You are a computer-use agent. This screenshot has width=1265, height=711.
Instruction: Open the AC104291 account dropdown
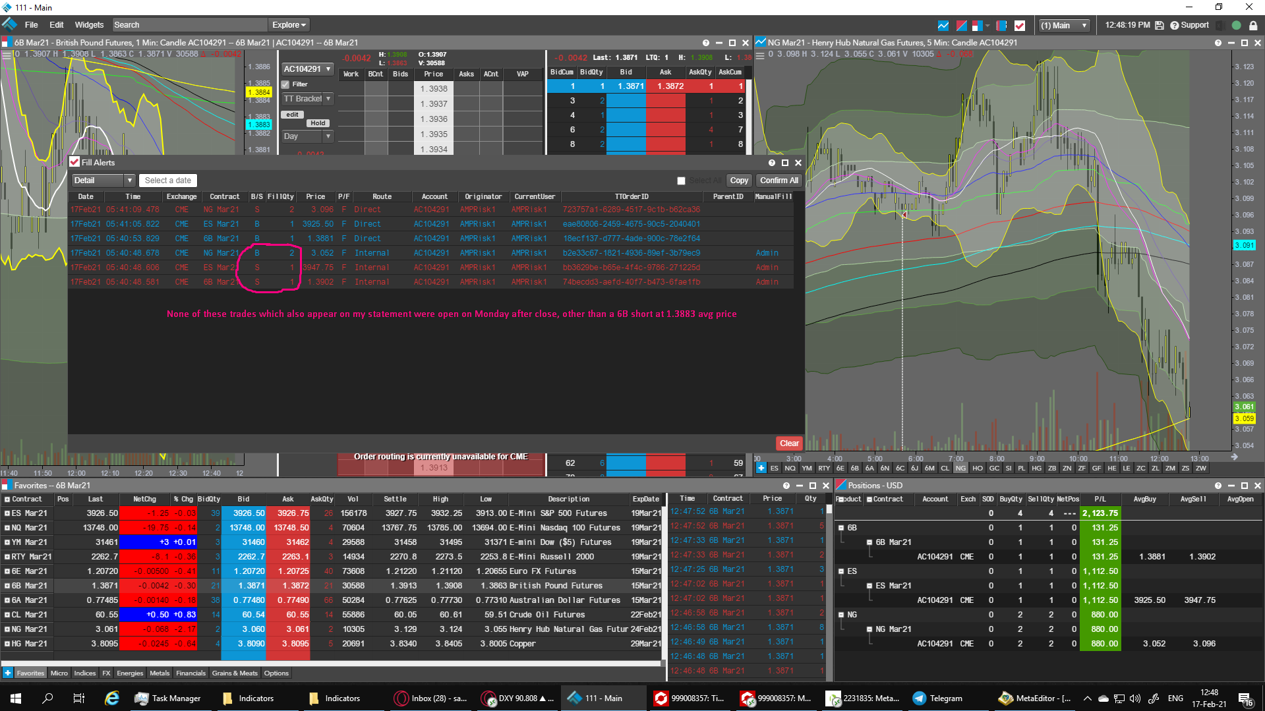(307, 69)
